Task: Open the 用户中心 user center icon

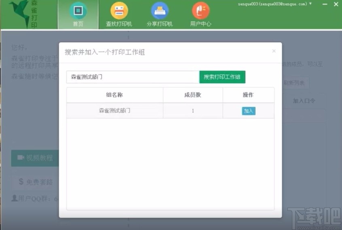Action: tap(201, 11)
